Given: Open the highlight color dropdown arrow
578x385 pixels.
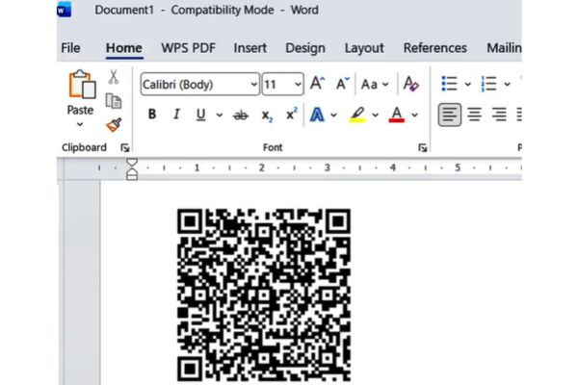Looking at the screenshot, I should click(376, 115).
